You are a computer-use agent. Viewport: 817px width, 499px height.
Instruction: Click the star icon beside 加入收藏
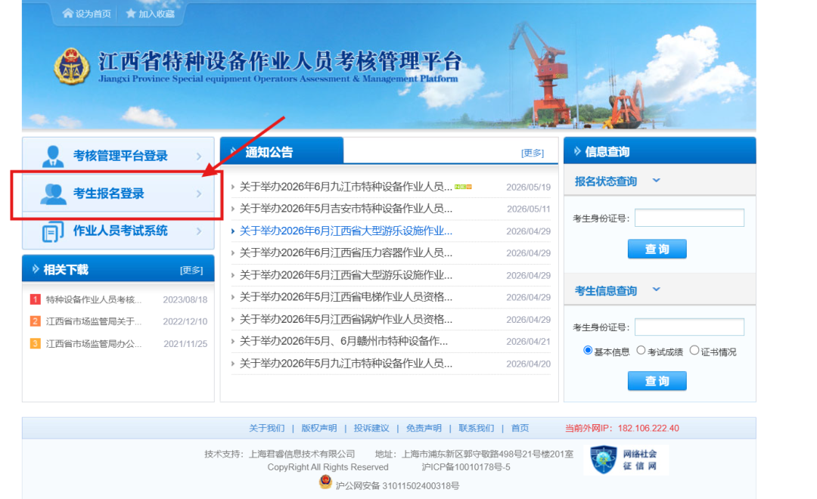tap(131, 13)
